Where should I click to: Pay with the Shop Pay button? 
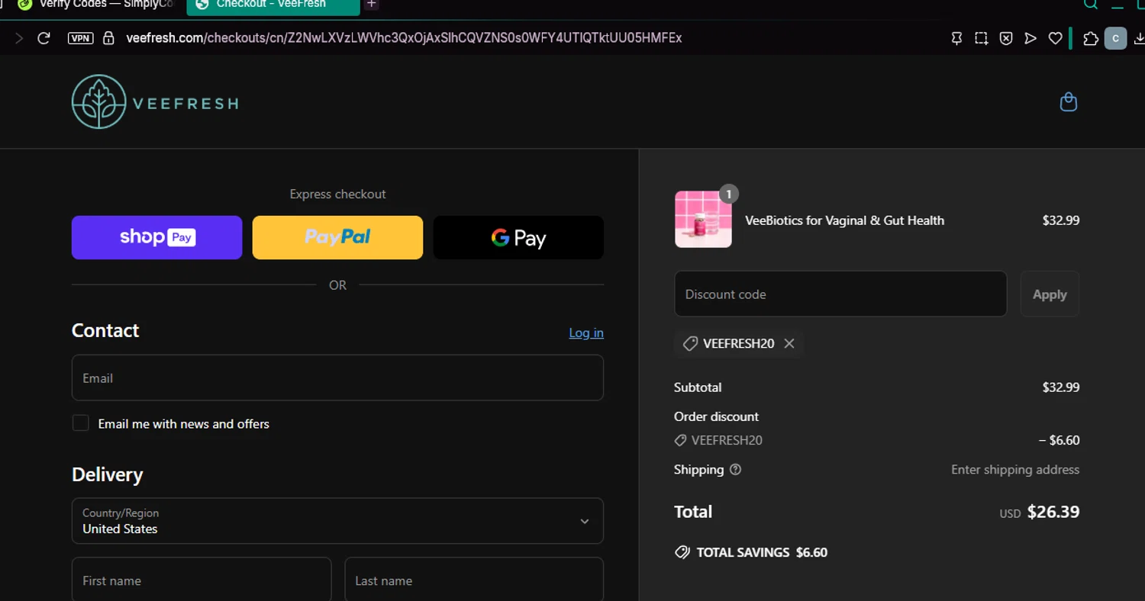coord(156,237)
